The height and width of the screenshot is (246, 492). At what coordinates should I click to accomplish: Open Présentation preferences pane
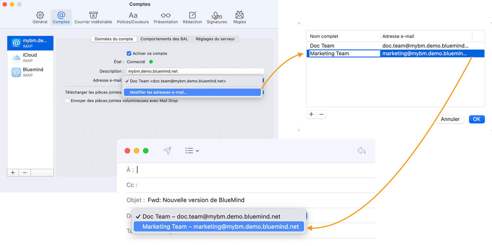[166, 17]
